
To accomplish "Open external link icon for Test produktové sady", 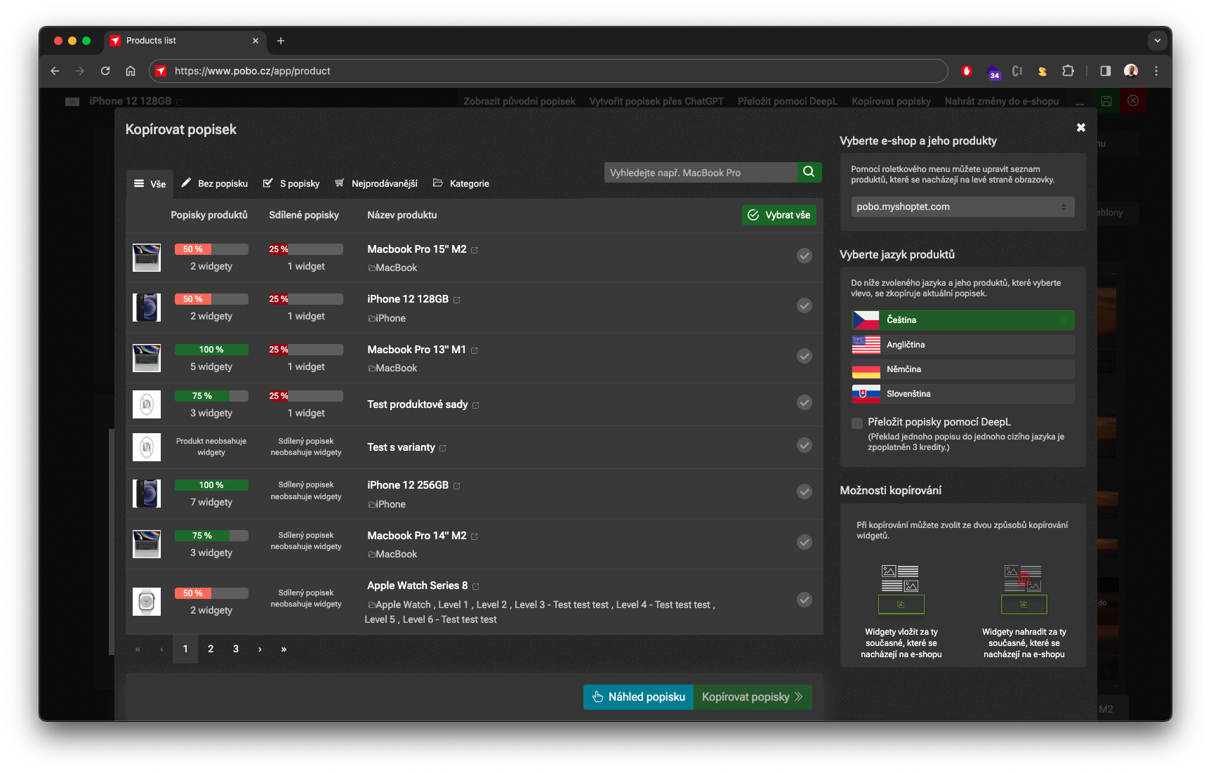I will (476, 405).
